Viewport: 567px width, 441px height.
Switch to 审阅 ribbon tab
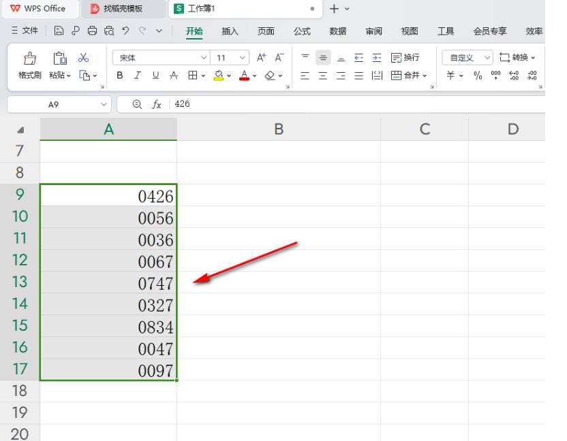coord(374,31)
